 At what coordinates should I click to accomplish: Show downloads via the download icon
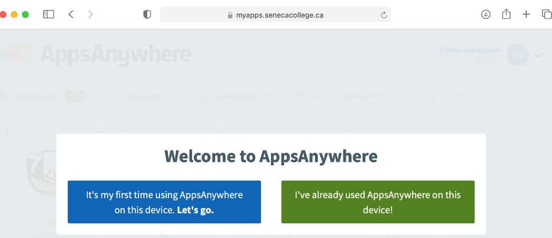tap(486, 14)
